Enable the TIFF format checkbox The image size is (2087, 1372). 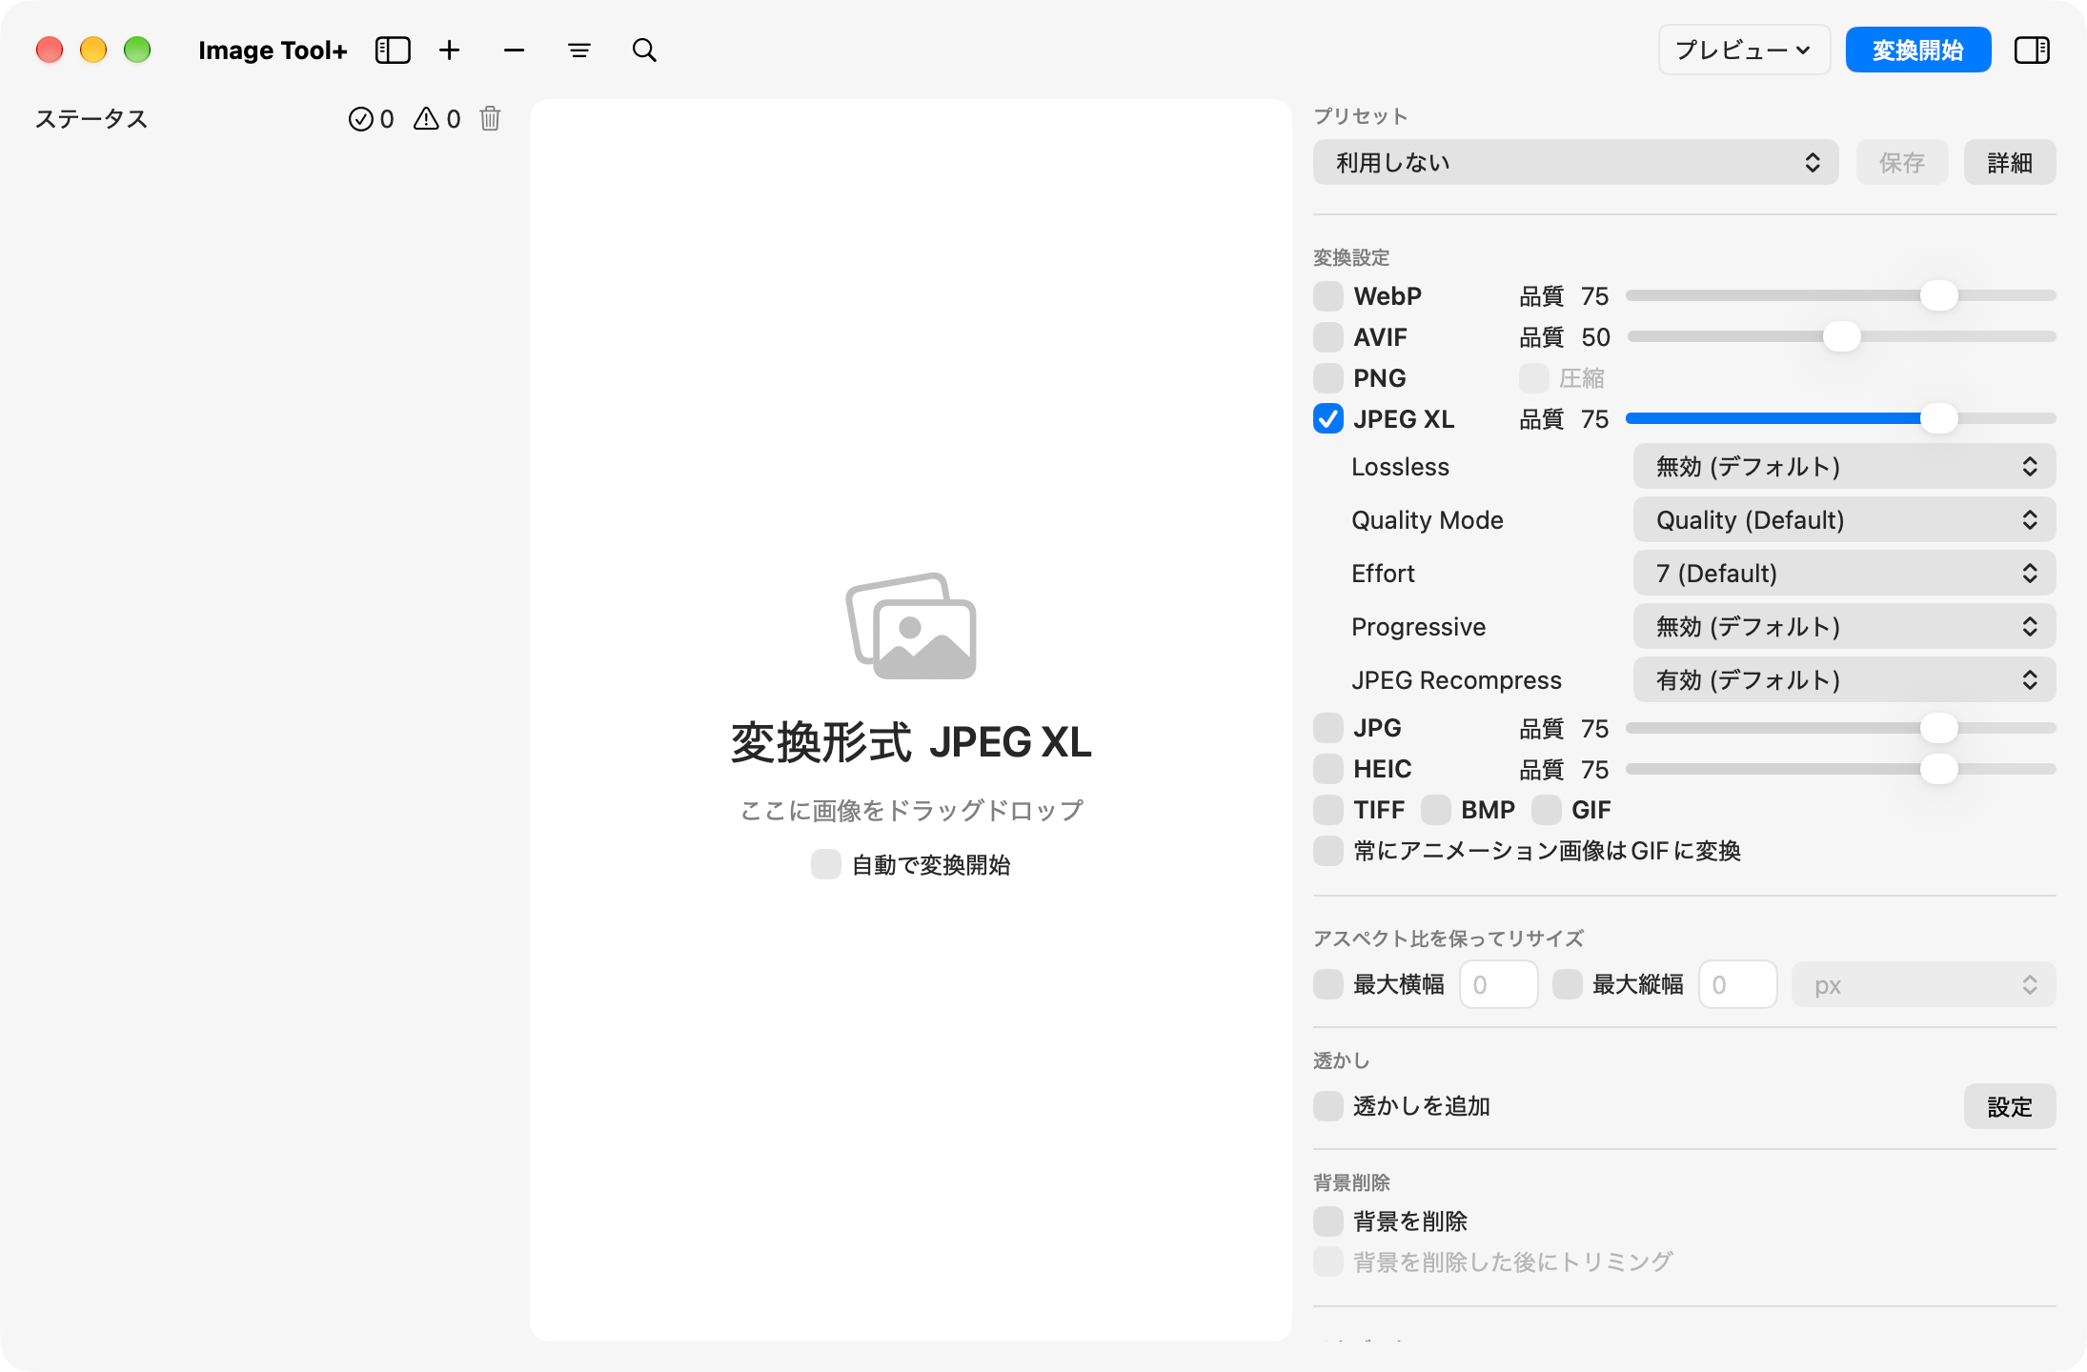click(x=1328, y=810)
